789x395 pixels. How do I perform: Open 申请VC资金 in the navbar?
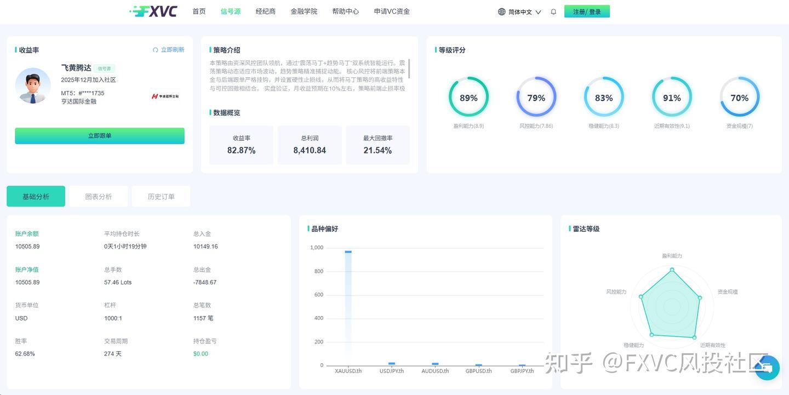[x=391, y=11]
